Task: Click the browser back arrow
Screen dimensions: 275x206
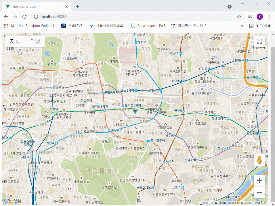Action: [6, 17]
